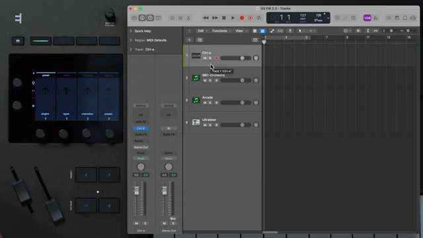Open the Browsers media icon
The width and height of the screenshot is (423, 238).
[x=413, y=18]
